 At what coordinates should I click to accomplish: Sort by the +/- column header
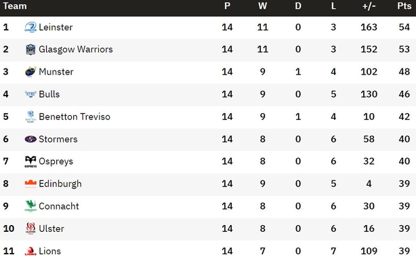(369, 6)
